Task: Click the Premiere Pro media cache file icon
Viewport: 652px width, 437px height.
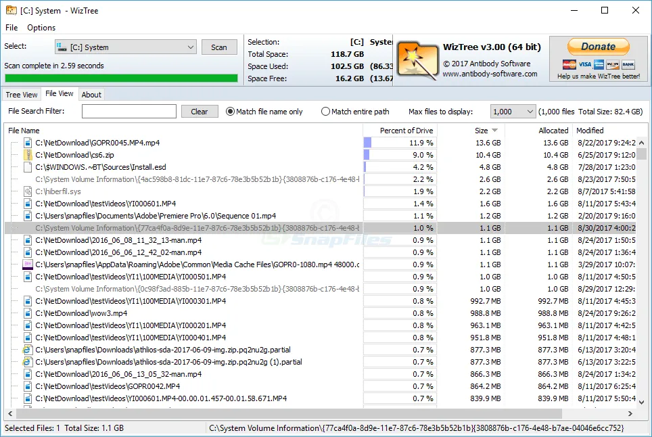Action: point(28,264)
